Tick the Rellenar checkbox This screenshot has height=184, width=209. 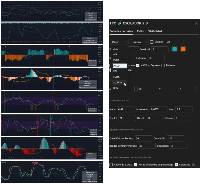(163, 66)
